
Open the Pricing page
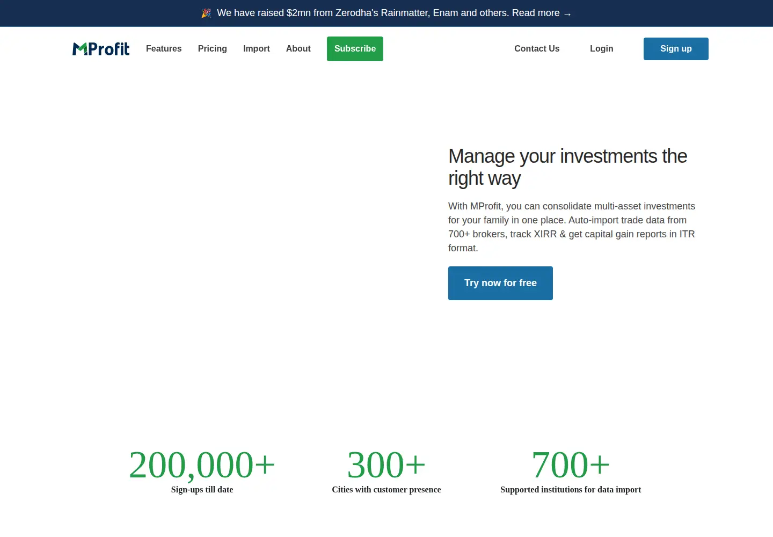[213, 49]
